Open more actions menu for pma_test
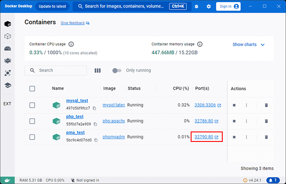Screen dimensions: 286x184 (x=247, y=137)
